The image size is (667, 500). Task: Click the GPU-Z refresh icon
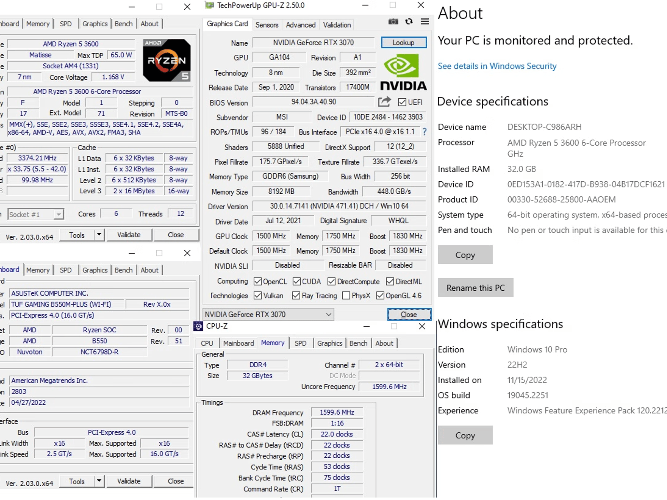409,21
